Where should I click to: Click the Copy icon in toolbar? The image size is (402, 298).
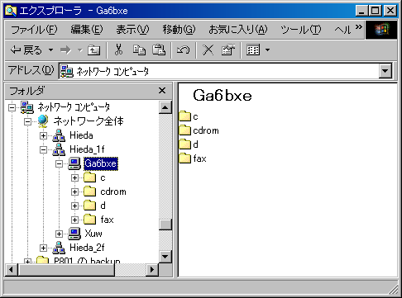coord(139,50)
